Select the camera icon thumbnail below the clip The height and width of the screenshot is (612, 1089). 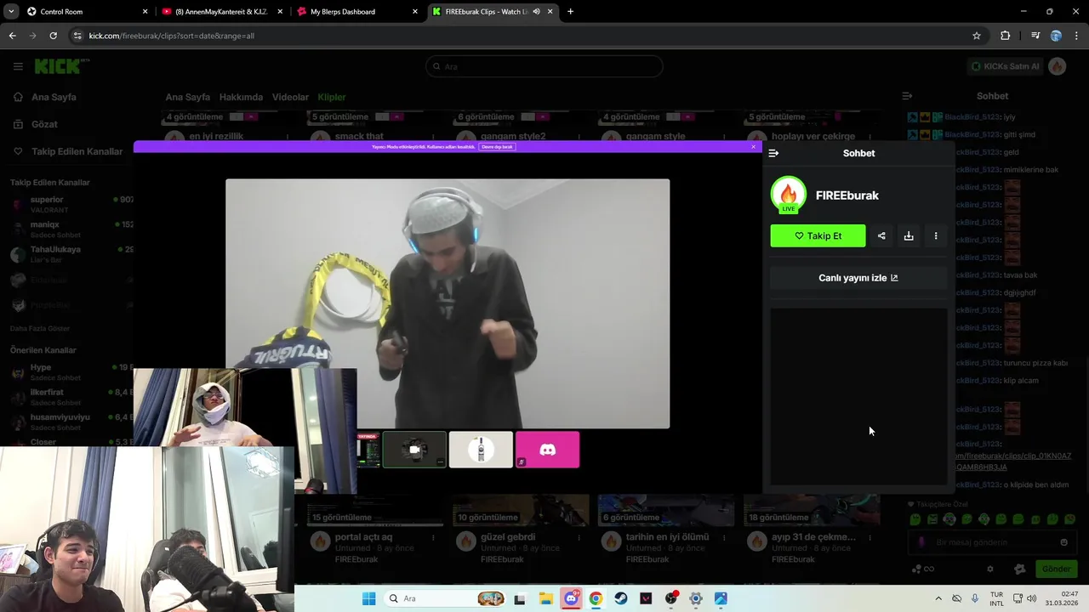[414, 450]
